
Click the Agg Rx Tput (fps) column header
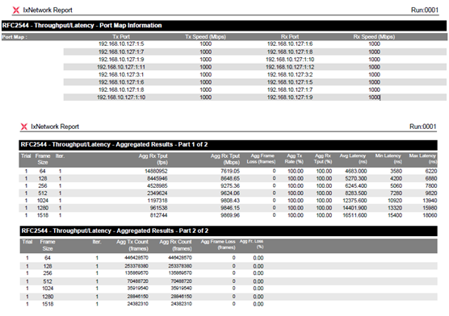pos(153,159)
